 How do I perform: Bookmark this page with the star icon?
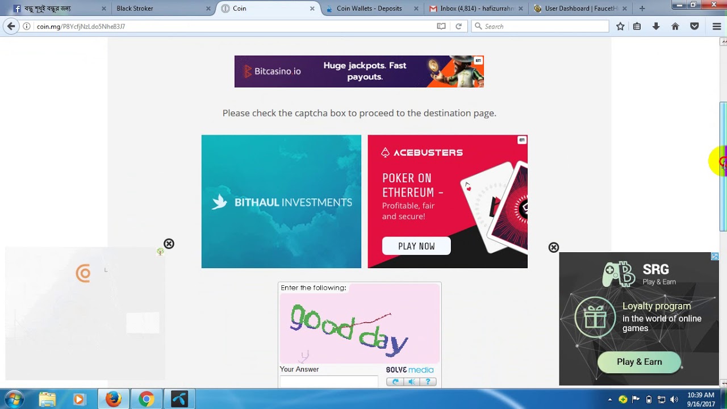[x=620, y=26]
